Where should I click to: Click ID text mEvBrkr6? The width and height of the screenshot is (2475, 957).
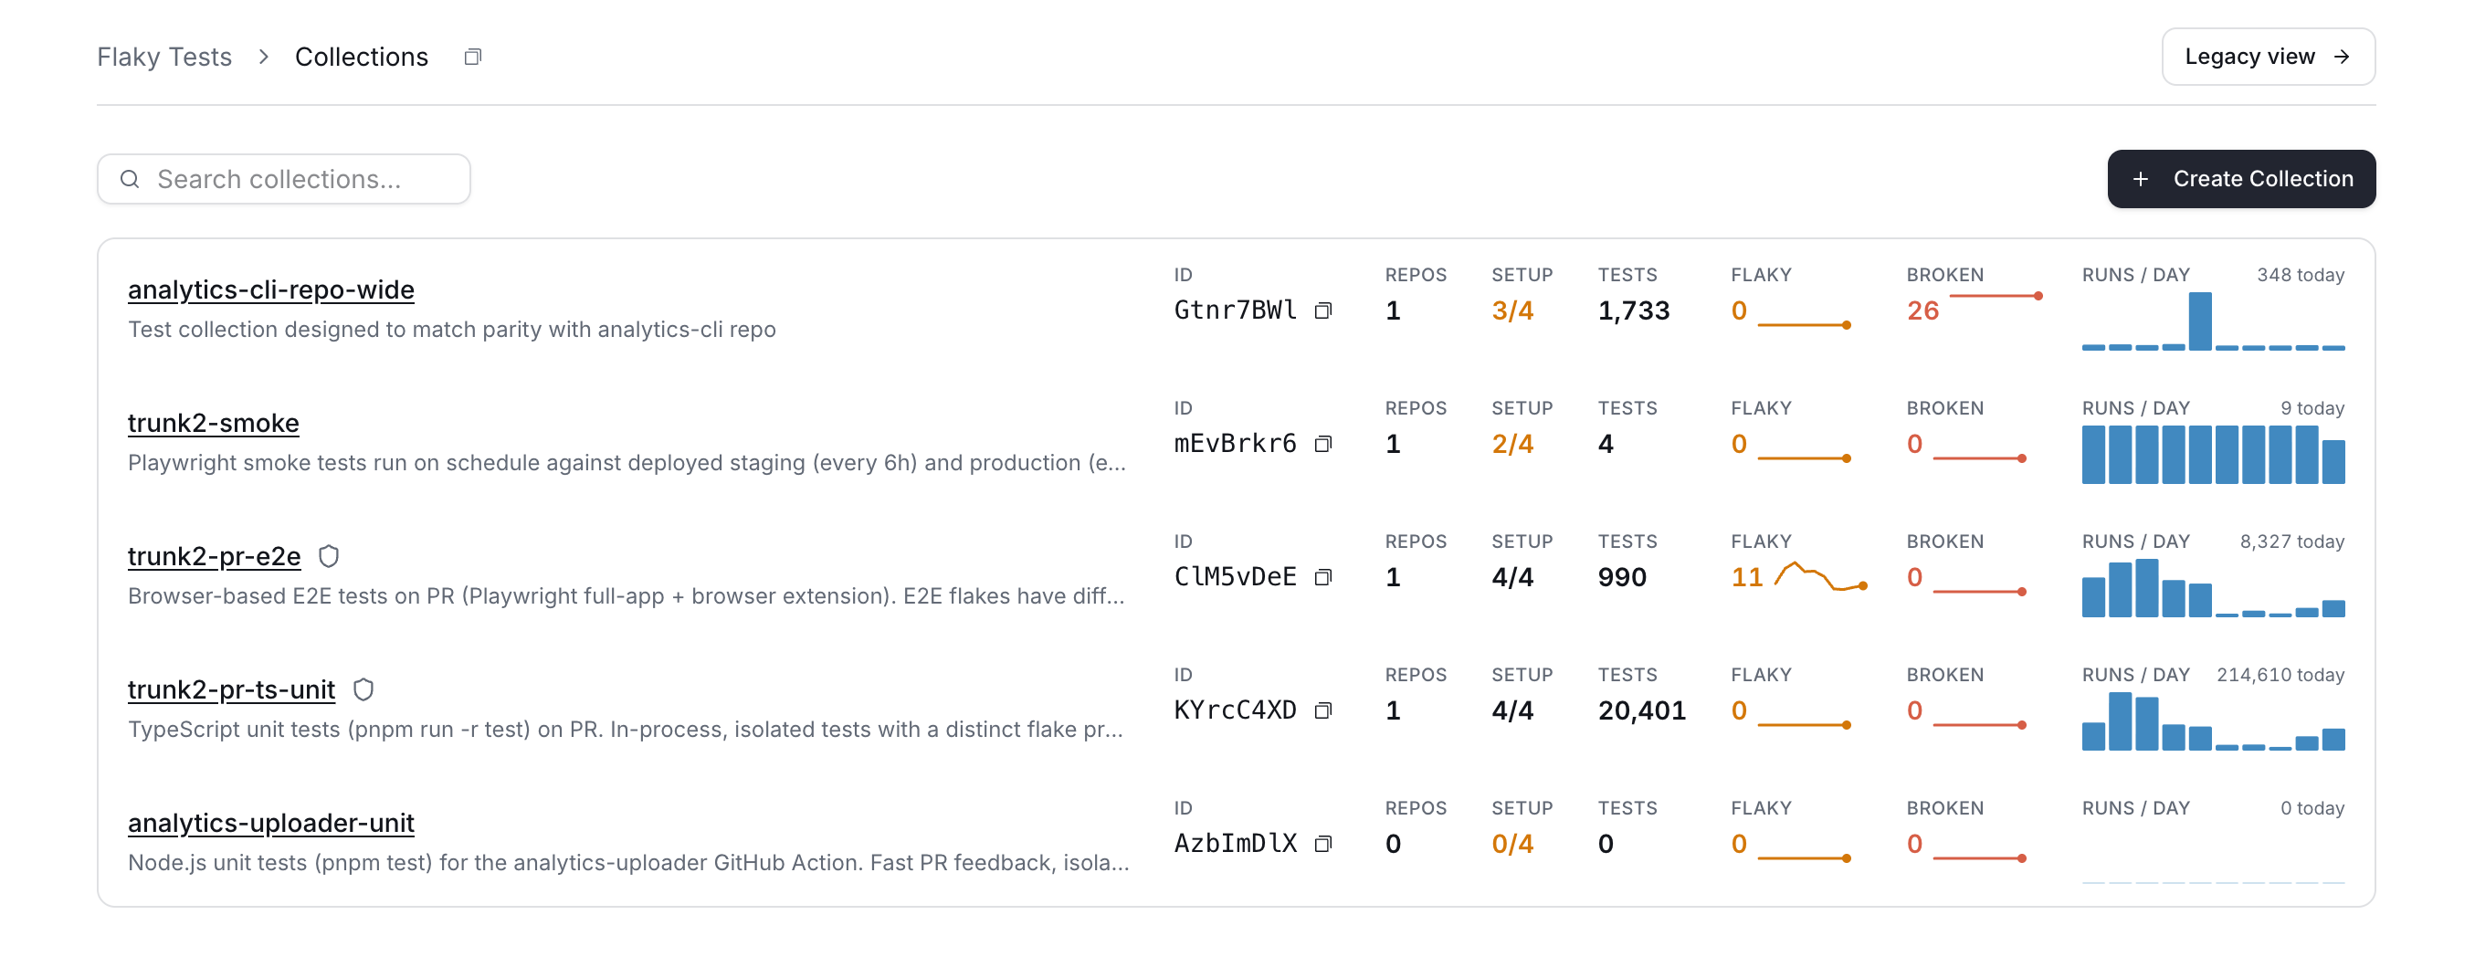pos(1235,444)
